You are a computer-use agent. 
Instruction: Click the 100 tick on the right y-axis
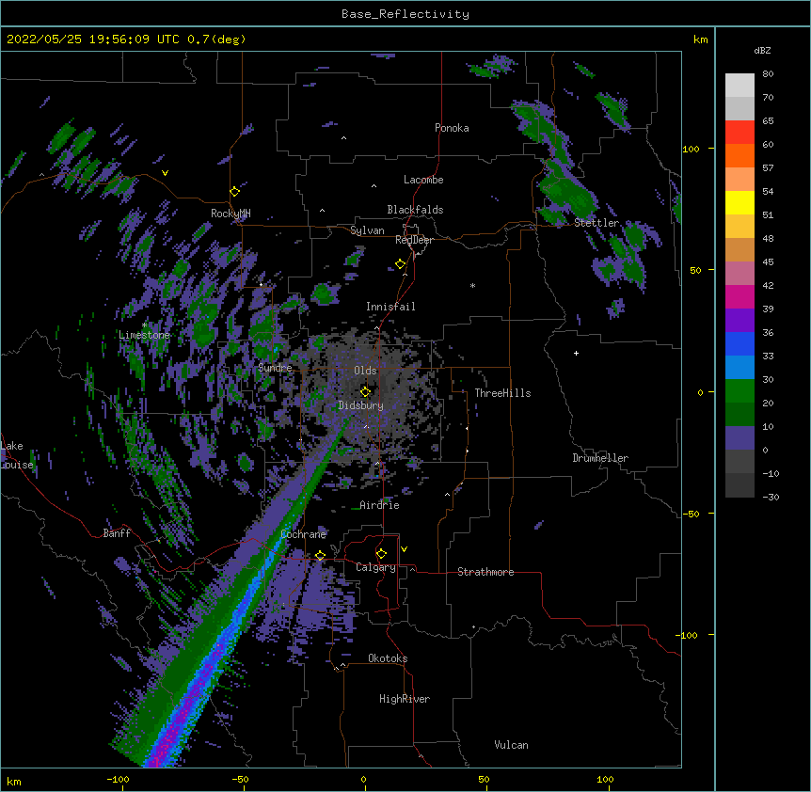click(691, 149)
